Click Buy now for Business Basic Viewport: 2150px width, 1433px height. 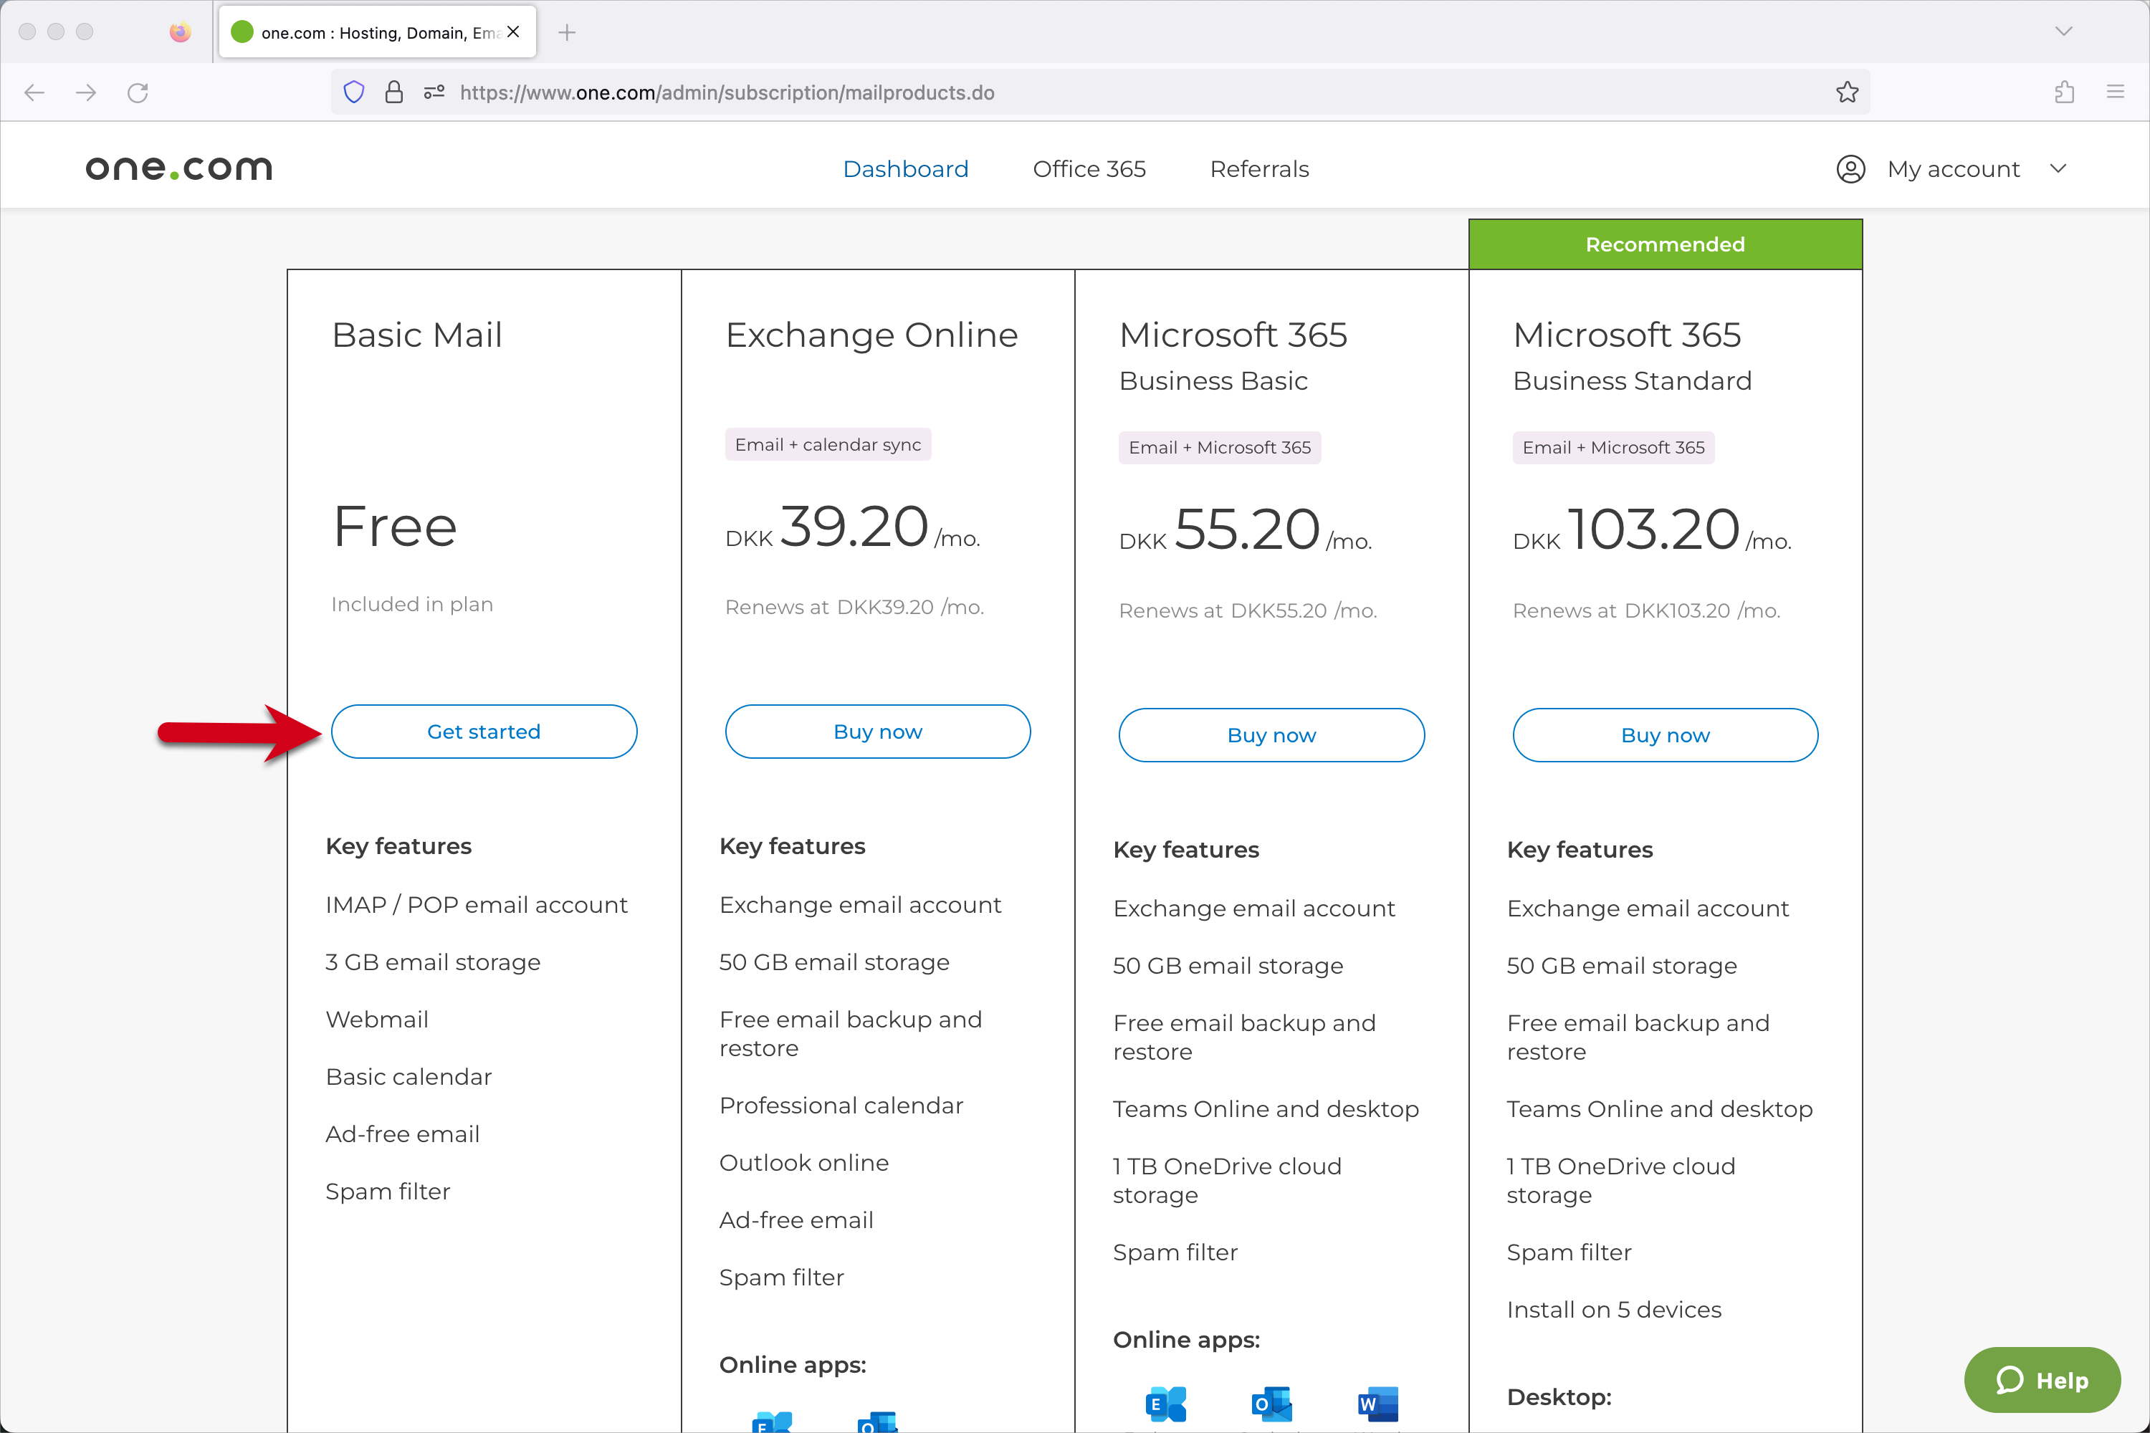[x=1271, y=735]
